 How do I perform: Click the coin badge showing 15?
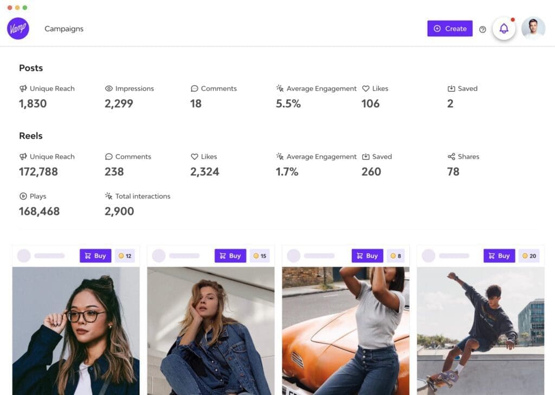[x=260, y=255]
